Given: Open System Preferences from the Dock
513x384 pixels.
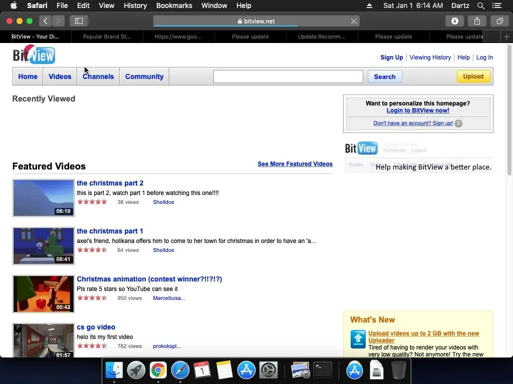Looking at the screenshot, I should (269, 370).
